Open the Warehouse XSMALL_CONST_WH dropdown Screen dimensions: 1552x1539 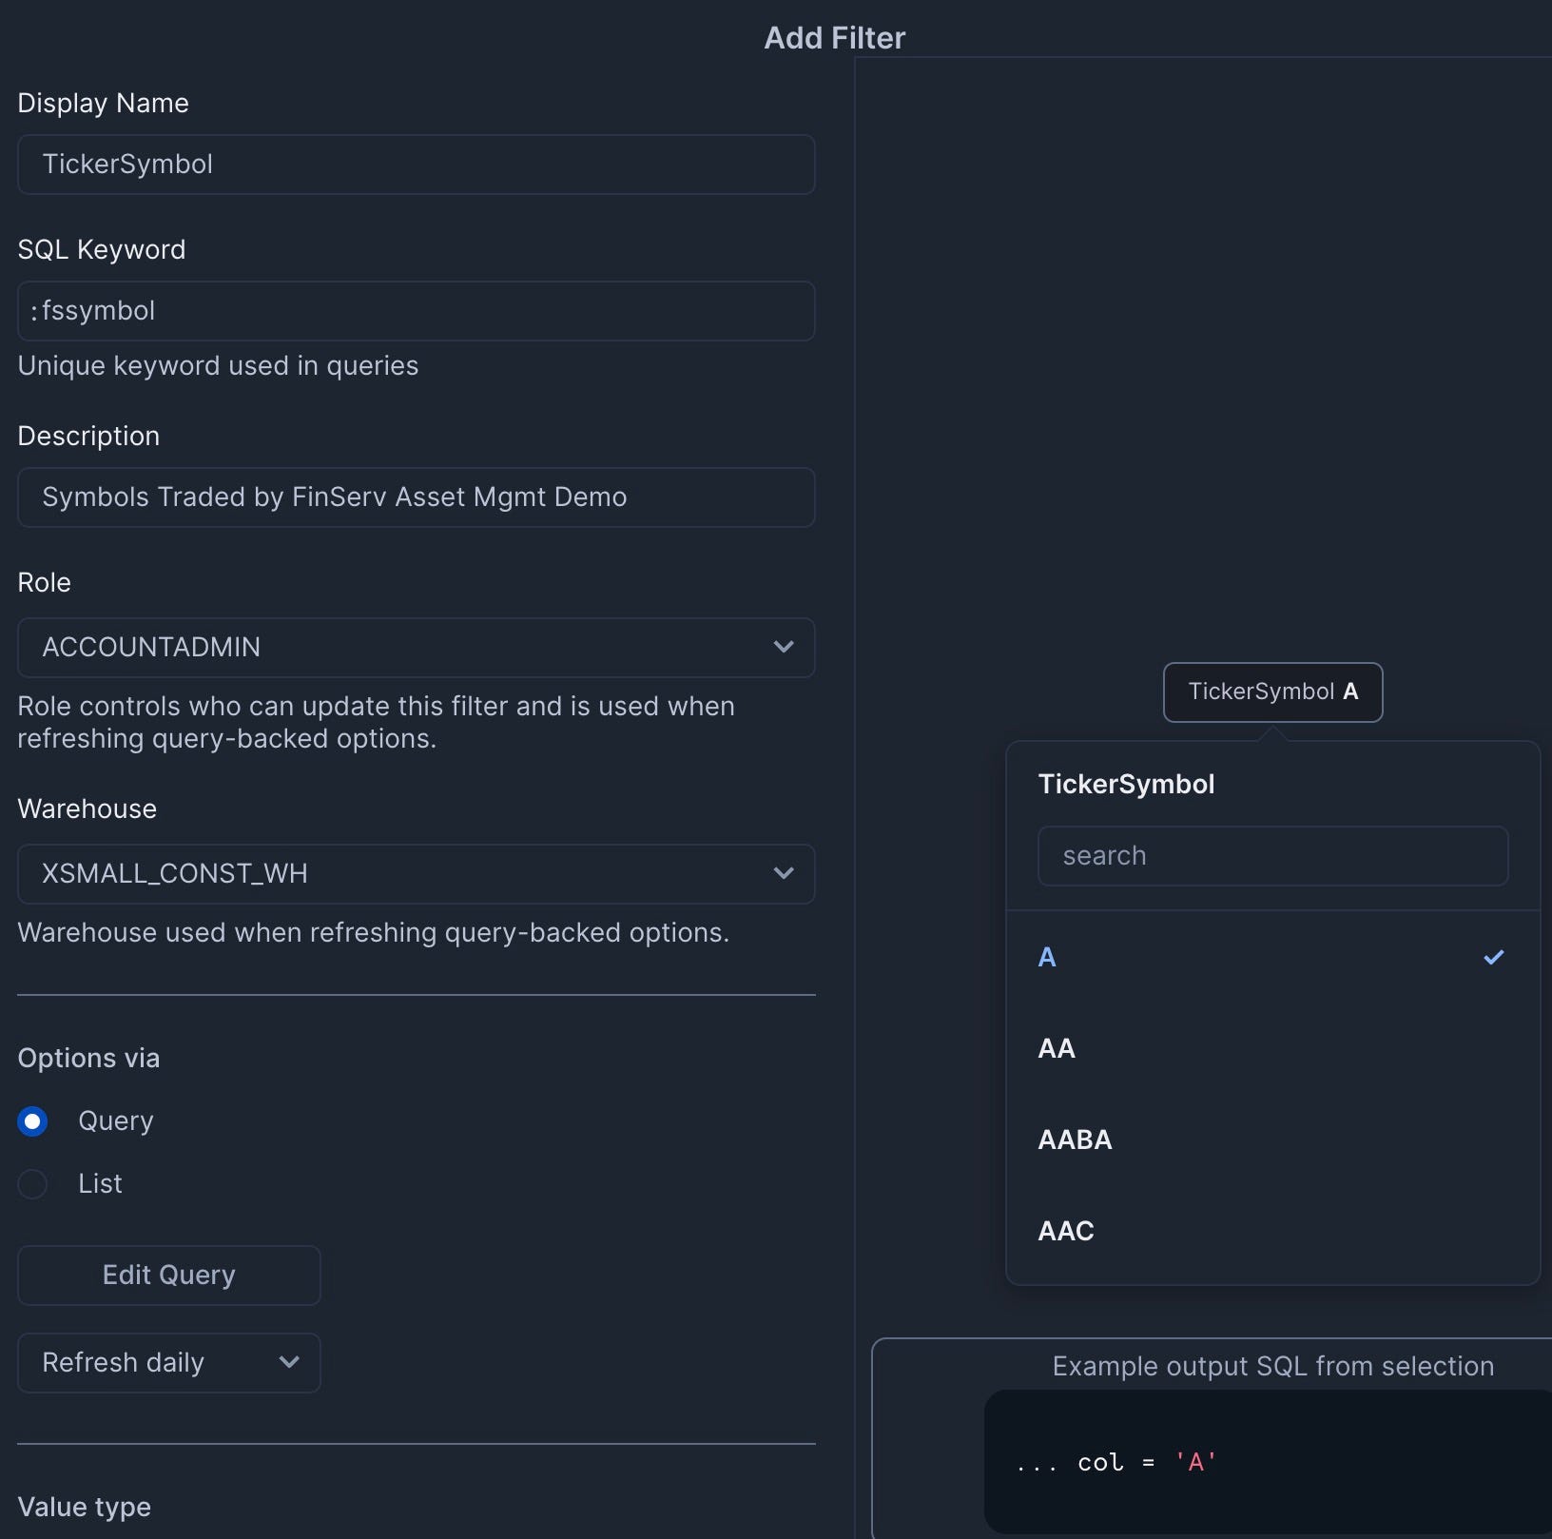click(399, 874)
